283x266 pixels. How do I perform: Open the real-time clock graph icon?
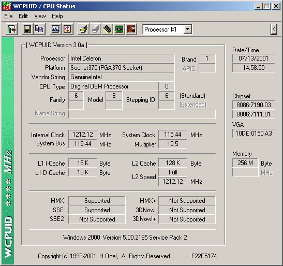tap(55, 29)
